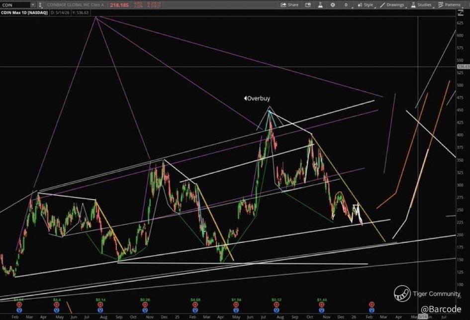Screen dimensions: 470x320
Task: Click the blue event icon under $0.12 earnings
Action: 276,310
